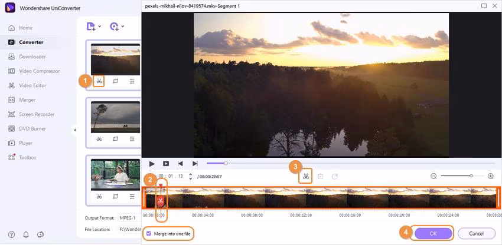The height and width of the screenshot is (245, 502).
Task: Click the Cut scissors button above timeline
Action: (306, 176)
